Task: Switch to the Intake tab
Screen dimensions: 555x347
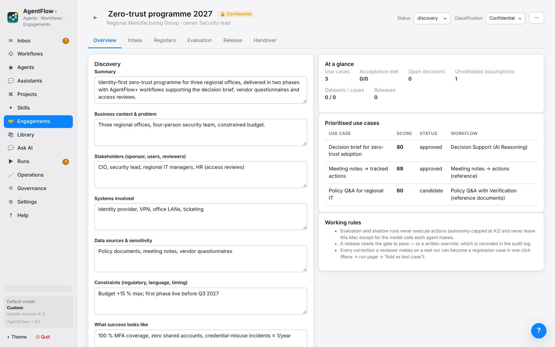Action: (135, 40)
